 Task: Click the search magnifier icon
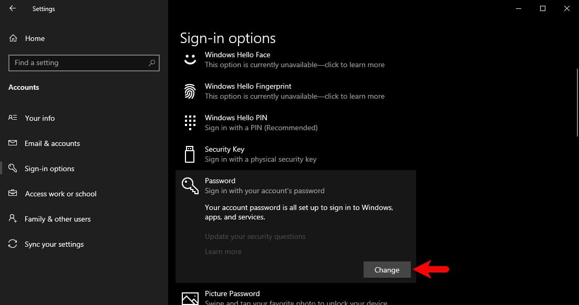[x=152, y=62]
